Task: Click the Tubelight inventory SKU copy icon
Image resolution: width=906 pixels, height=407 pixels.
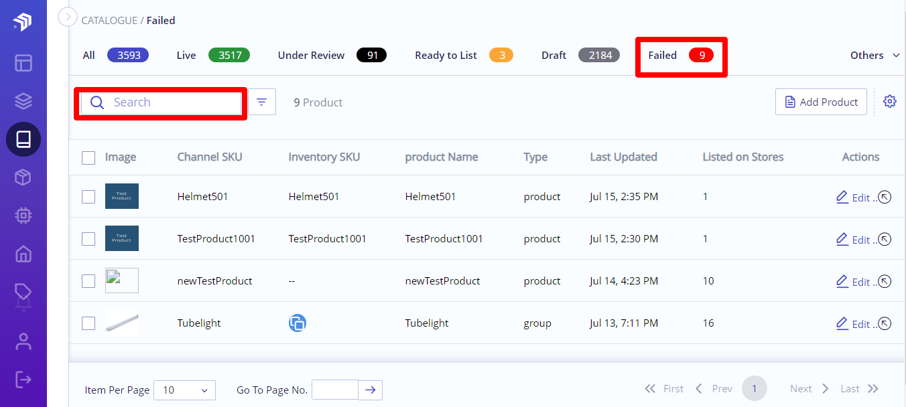Action: [298, 323]
